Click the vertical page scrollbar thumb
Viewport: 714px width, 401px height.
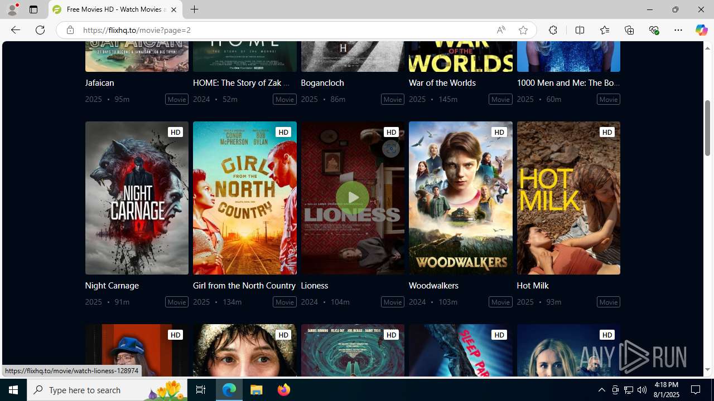(707, 128)
